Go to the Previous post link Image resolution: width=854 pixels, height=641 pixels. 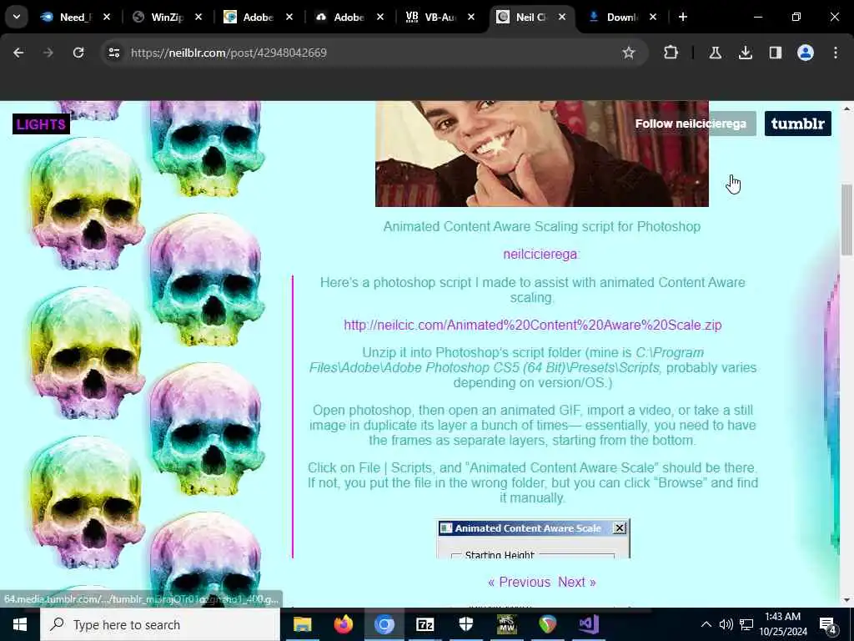(x=519, y=582)
